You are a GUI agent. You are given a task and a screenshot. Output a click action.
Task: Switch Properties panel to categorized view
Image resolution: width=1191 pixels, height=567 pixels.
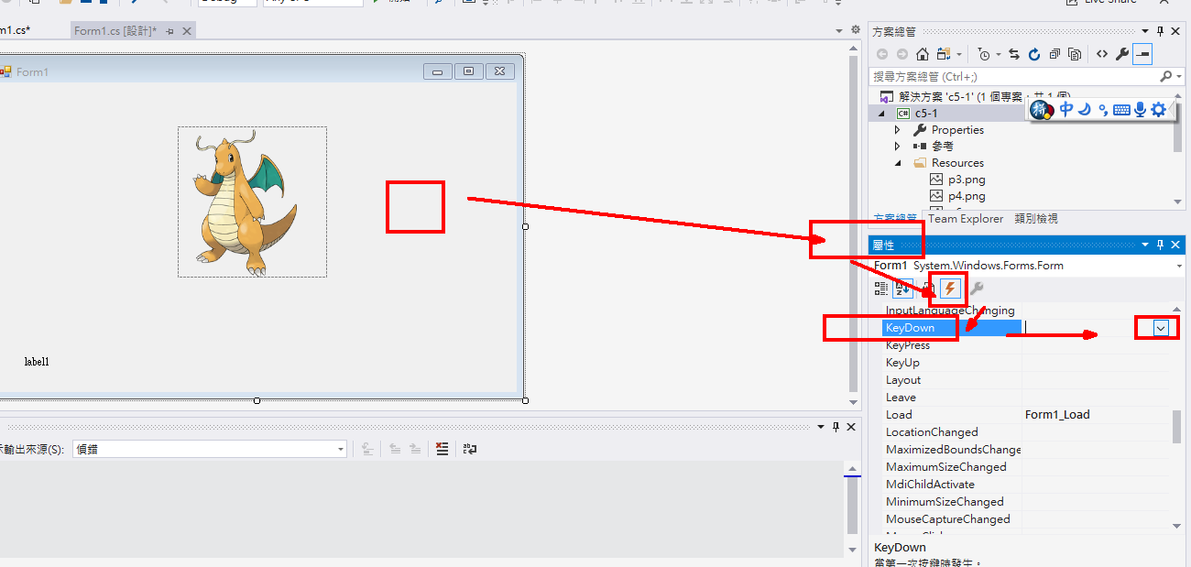click(881, 289)
